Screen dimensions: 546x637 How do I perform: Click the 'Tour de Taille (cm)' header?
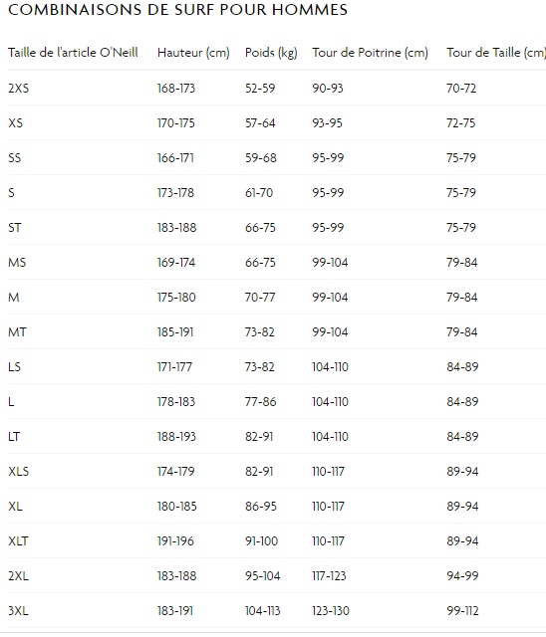pyautogui.click(x=496, y=53)
